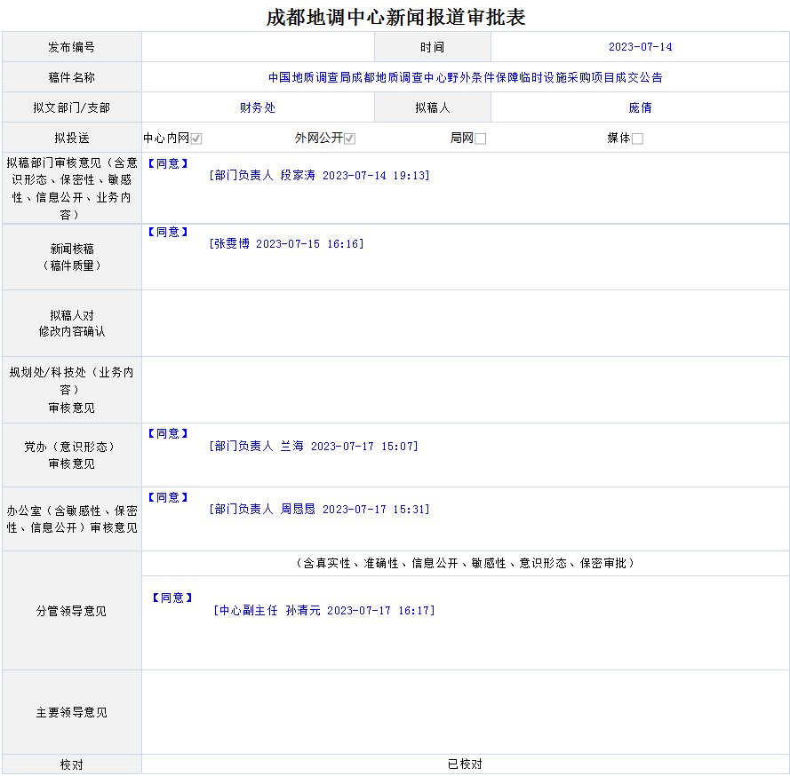The height and width of the screenshot is (776, 790).
Task: Click empty 拟稿人对修改内容确认 cell
Action: (465, 323)
